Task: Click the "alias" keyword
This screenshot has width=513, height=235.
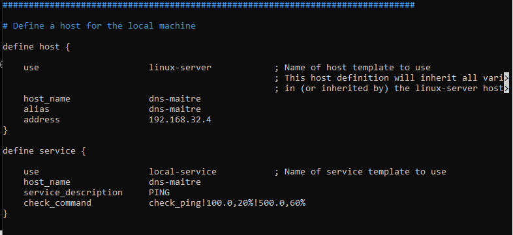Action: [37, 109]
